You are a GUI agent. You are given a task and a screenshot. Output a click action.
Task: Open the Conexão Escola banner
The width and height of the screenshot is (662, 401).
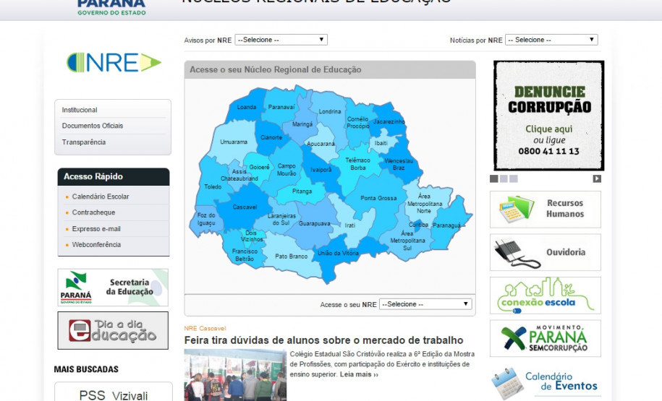545,296
